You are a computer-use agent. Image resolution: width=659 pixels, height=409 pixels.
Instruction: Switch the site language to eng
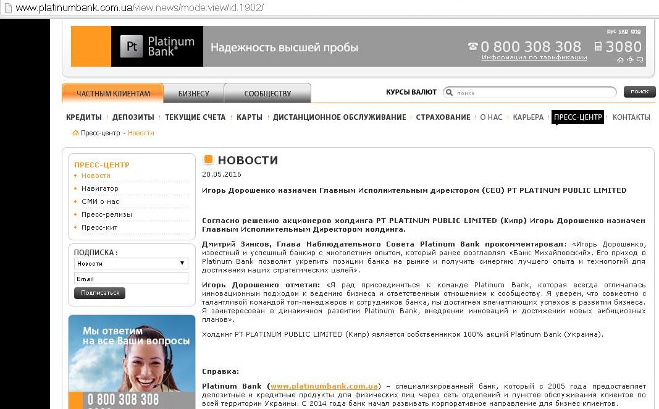tap(636, 31)
